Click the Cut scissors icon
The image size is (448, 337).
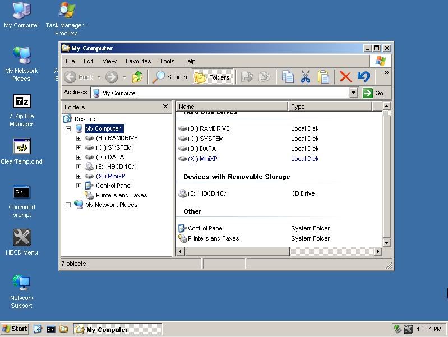coord(306,77)
